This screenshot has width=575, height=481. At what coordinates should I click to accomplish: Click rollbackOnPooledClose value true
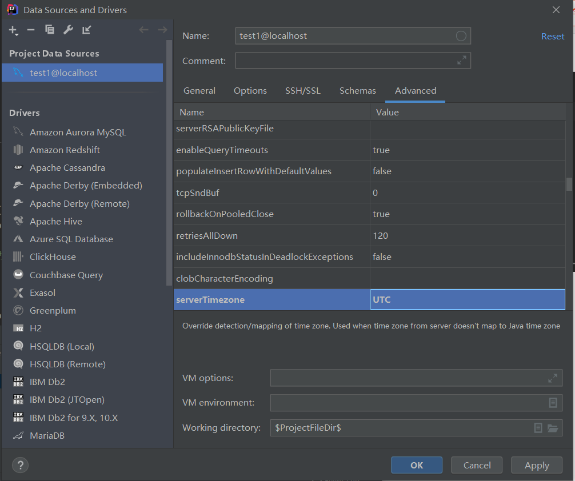[381, 214]
